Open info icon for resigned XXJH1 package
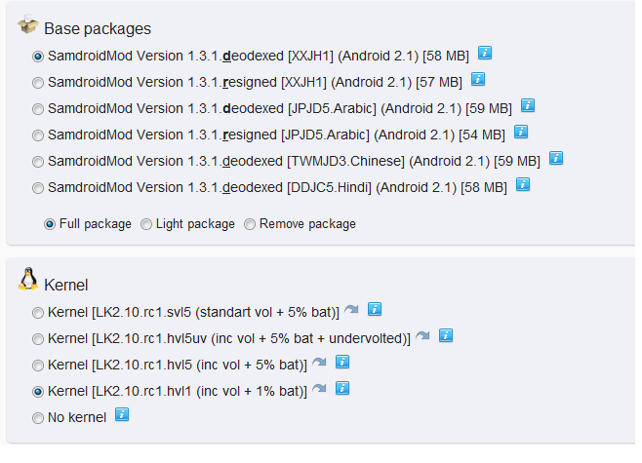Viewport: 642px width, 463px height. click(x=478, y=79)
